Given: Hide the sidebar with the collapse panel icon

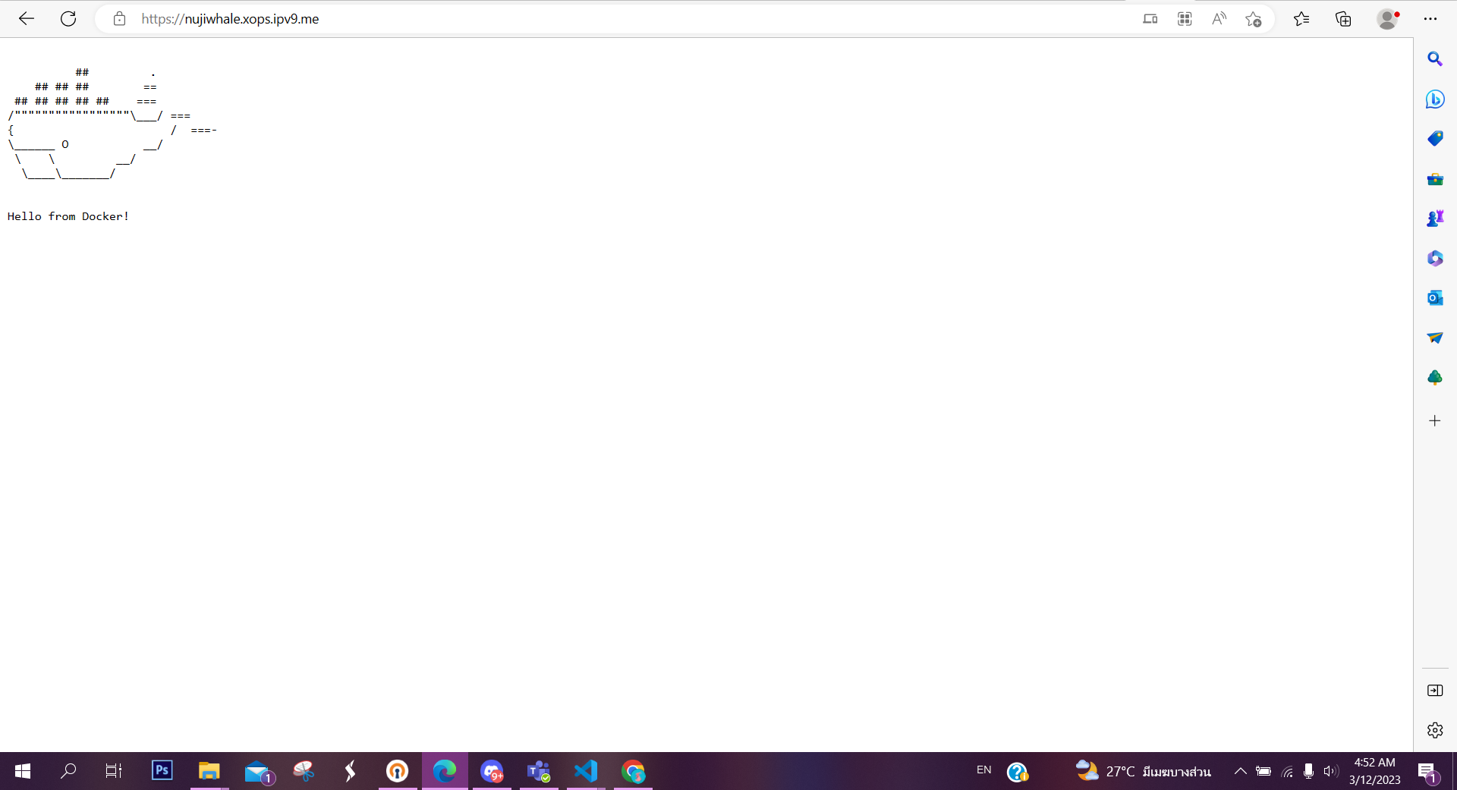Looking at the screenshot, I should 1434,690.
